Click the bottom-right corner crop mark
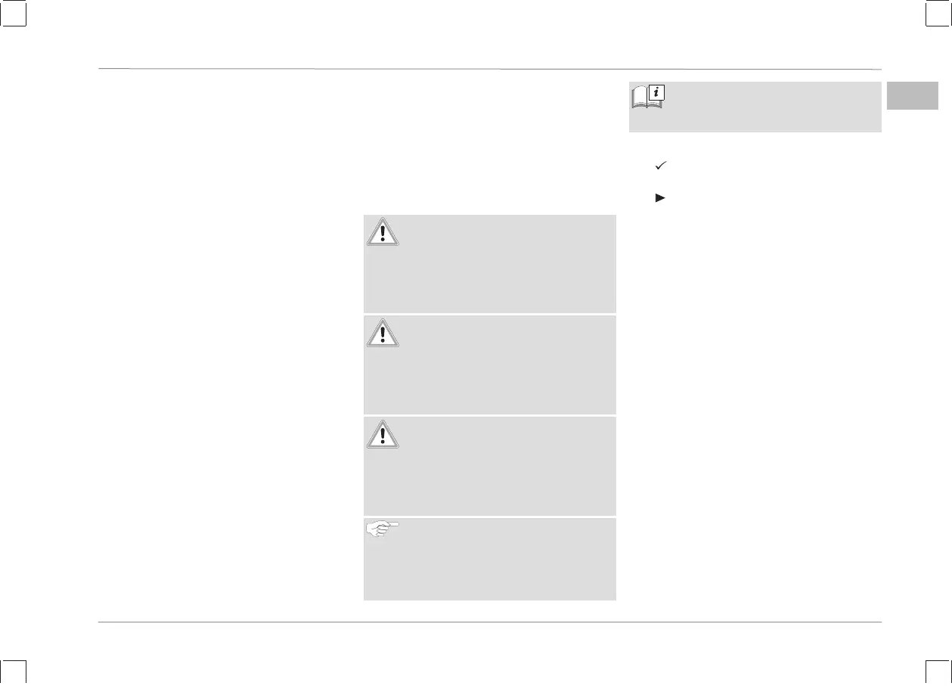 (938, 672)
